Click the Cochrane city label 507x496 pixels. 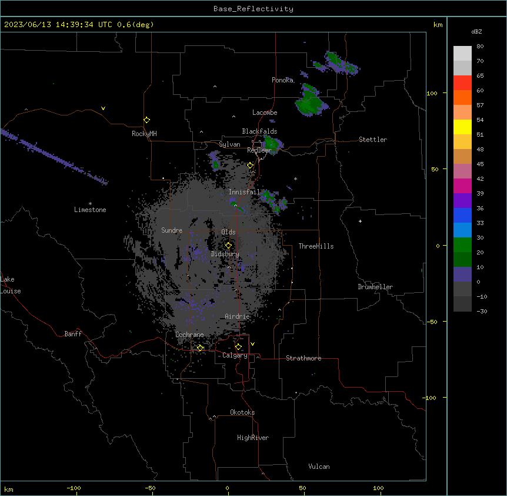(189, 335)
